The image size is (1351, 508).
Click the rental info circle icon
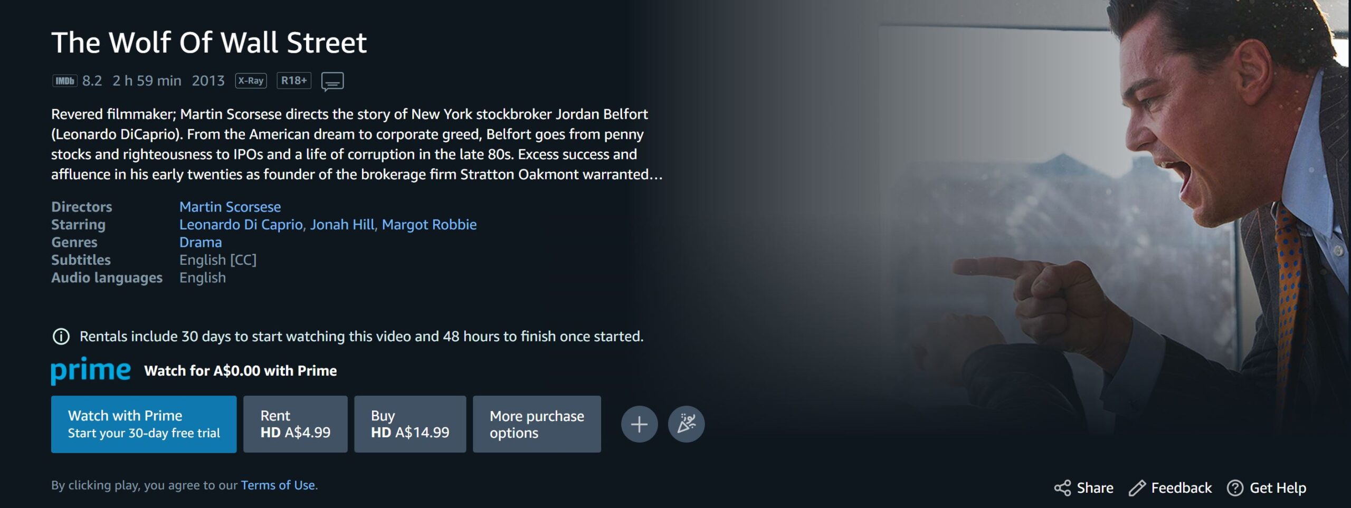click(61, 337)
